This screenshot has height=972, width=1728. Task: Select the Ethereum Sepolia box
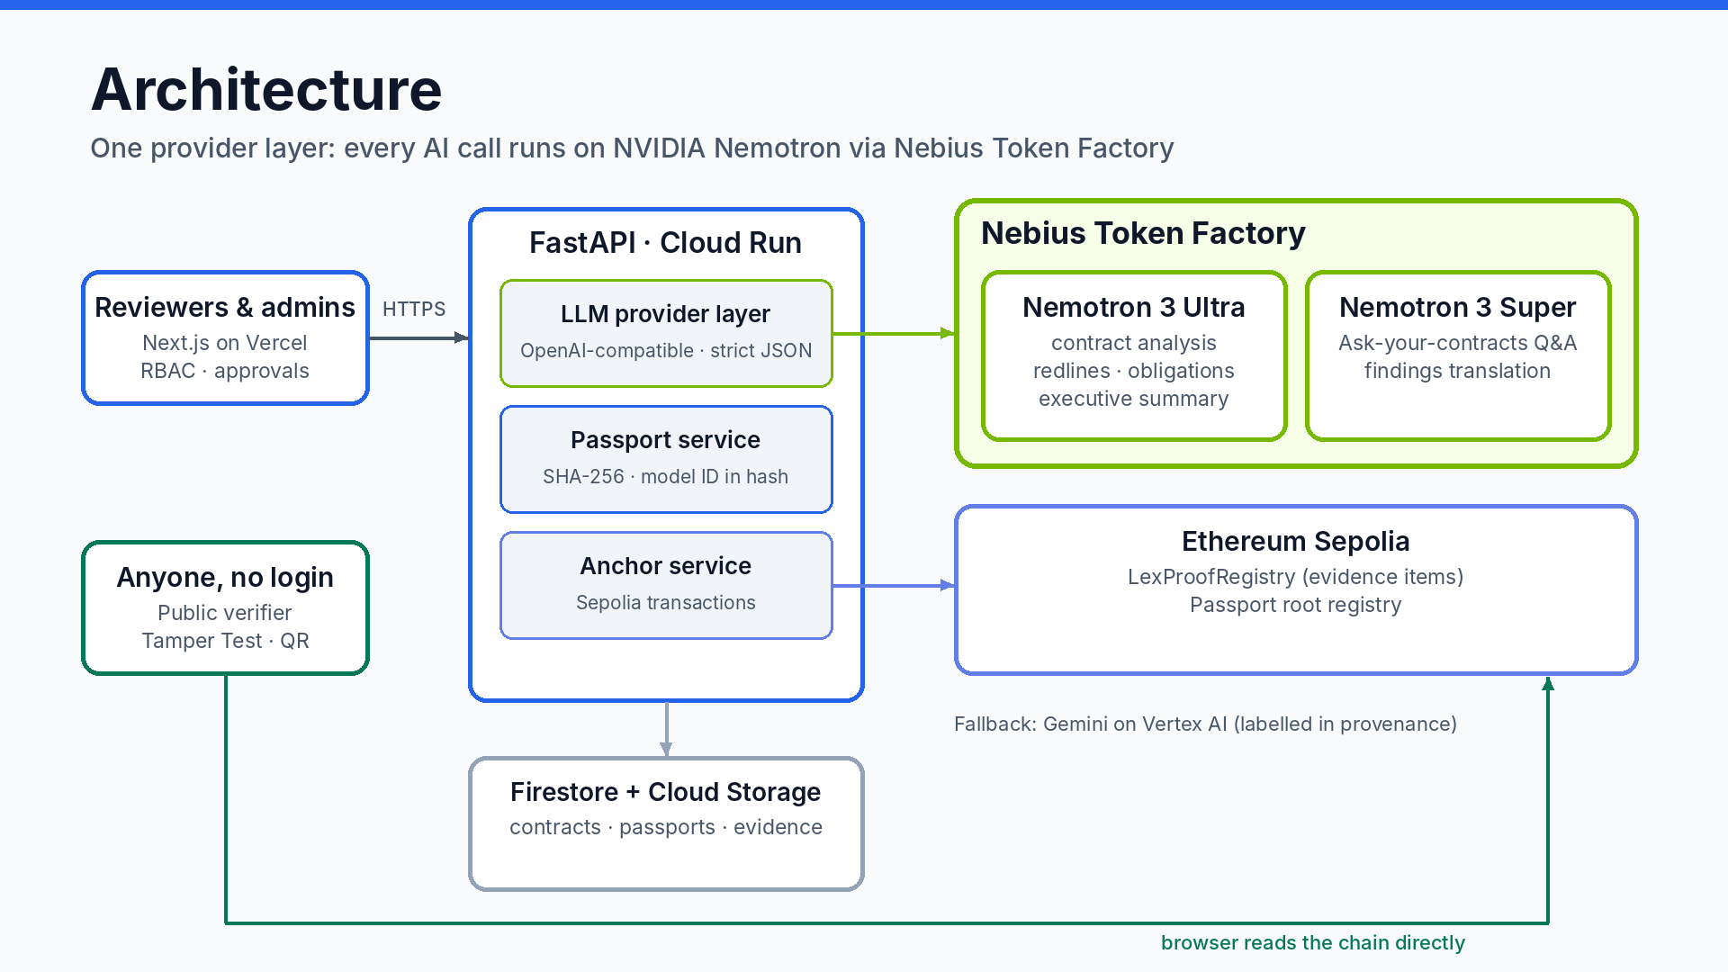(x=1296, y=589)
